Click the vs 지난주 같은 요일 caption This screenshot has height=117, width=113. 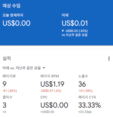[x=74, y=35]
